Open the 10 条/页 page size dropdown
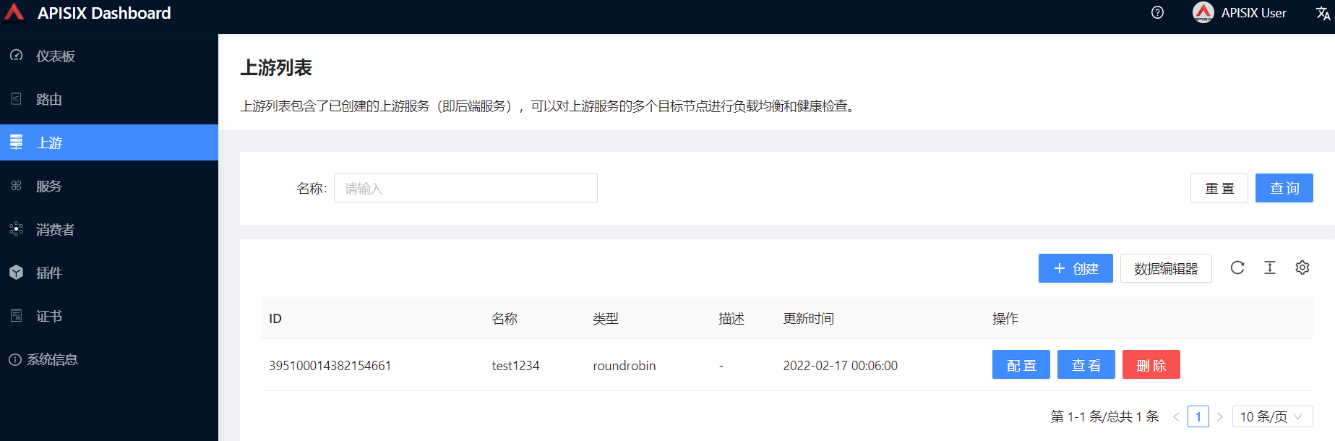Image resolution: width=1335 pixels, height=441 pixels. point(1272,417)
